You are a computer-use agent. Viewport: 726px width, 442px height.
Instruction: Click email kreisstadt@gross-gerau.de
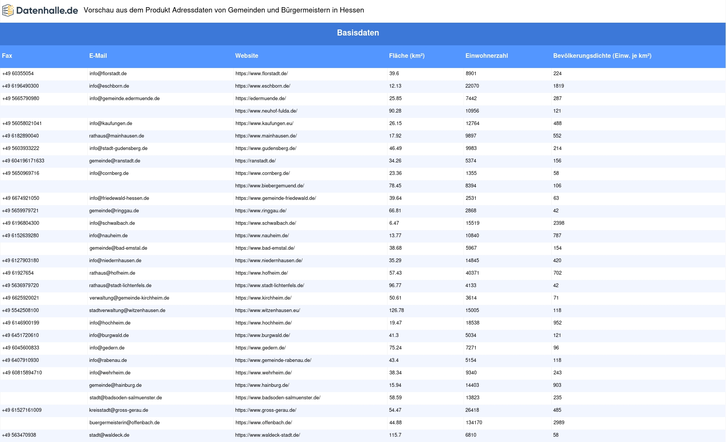pyautogui.click(x=119, y=410)
